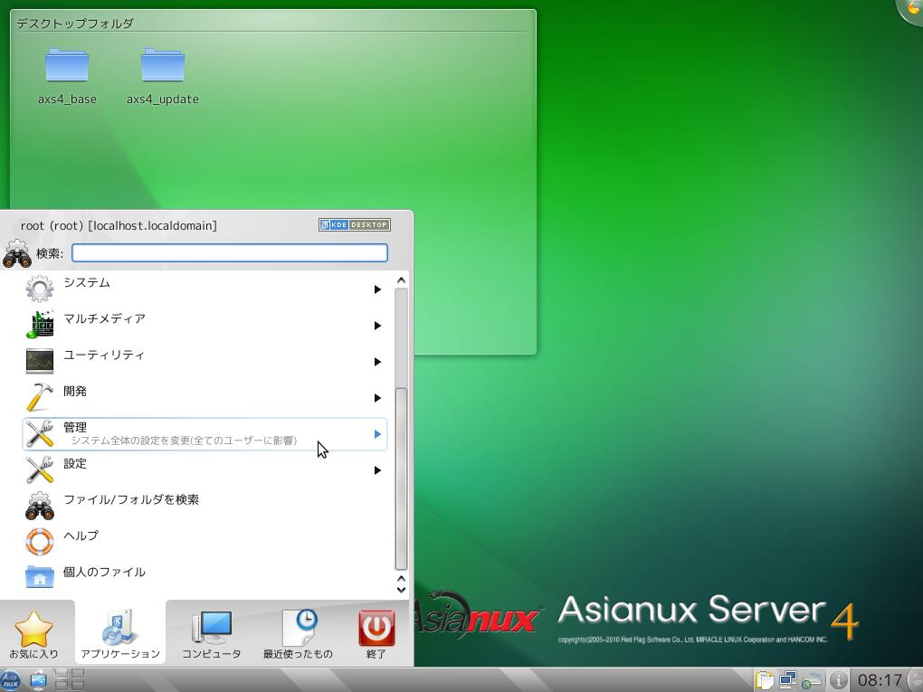The width and height of the screenshot is (923, 692).
Task: Open the network monitor tray icon
Action: pyautogui.click(x=788, y=679)
